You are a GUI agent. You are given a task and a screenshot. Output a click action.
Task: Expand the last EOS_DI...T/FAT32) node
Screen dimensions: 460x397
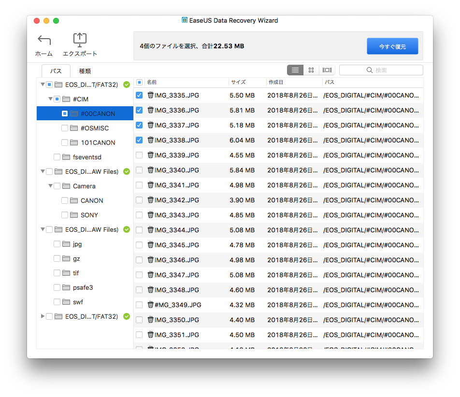(43, 316)
